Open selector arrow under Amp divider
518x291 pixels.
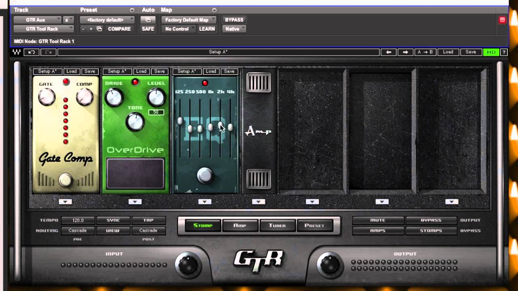coord(259,202)
